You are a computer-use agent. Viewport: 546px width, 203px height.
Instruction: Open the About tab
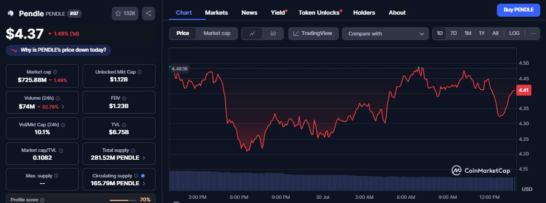(x=397, y=13)
